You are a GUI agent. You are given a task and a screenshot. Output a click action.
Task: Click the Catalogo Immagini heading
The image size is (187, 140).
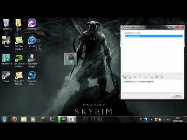132,33
